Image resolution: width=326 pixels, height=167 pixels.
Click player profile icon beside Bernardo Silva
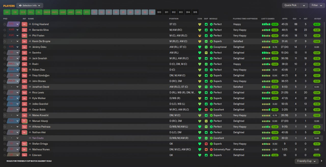pos(30,30)
